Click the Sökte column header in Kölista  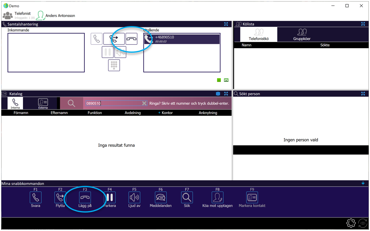[325, 45]
